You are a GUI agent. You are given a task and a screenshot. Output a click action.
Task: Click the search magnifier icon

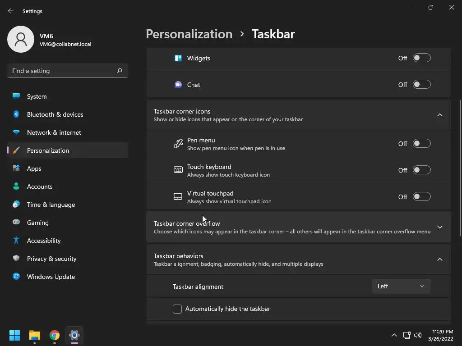(120, 71)
